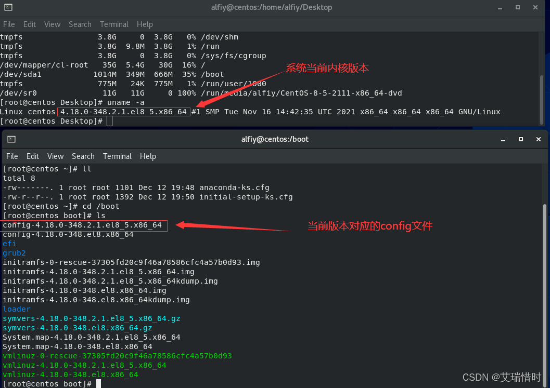Click vmlinuz-4.18.0-348.2.1.el8_5.x86_64 entry
550x388 pixels.
click(x=84, y=365)
